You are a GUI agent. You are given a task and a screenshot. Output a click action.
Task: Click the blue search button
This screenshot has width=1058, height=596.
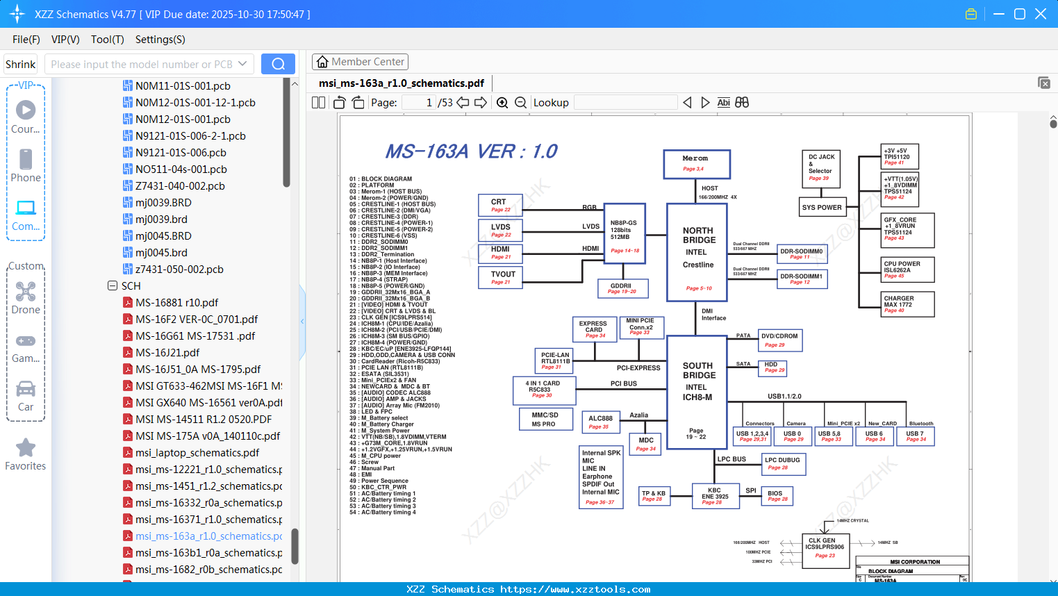(x=278, y=64)
